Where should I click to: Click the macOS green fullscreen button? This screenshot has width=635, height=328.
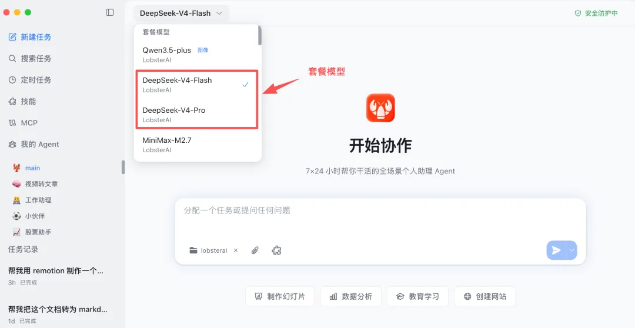click(28, 12)
